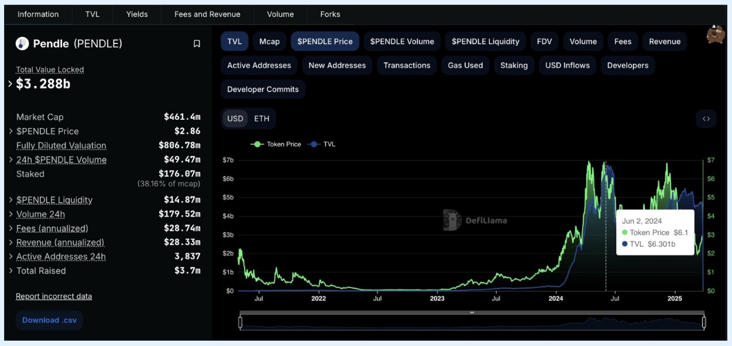Open the Yields tab
The height and width of the screenshot is (346, 732).
click(x=137, y=14)
